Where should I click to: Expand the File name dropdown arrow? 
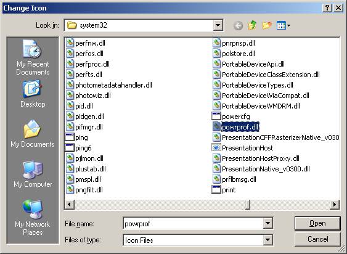(x=267, y=223)
